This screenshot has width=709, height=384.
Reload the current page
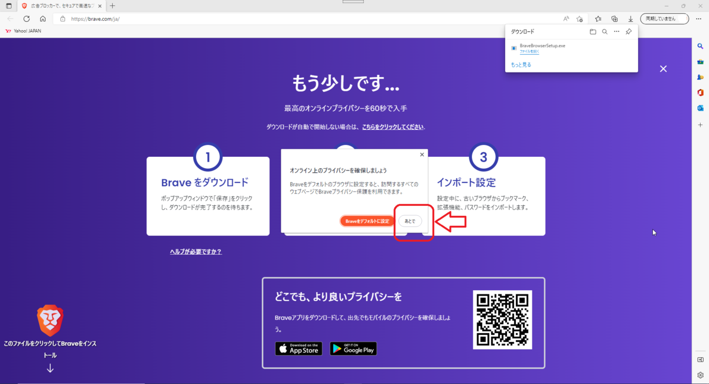[x=27, y=19]
